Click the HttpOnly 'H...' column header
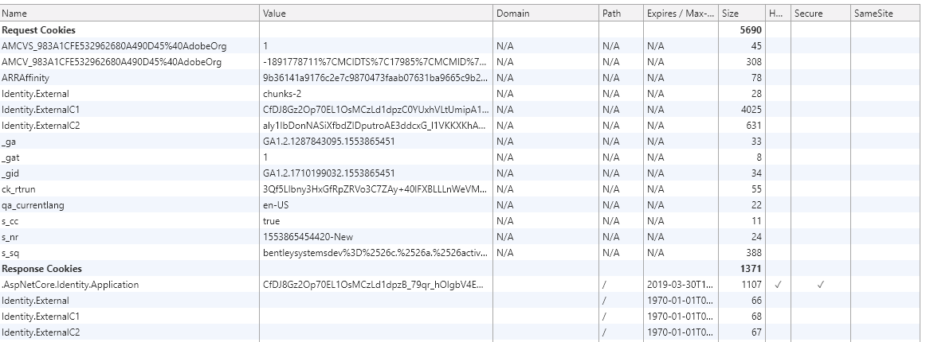The height and width of the screenshot is (342, 926). tap(779, 13)
